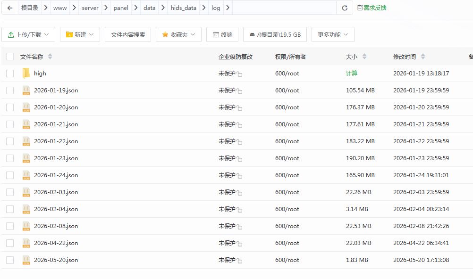Click lock icon for 2026-01-19.json
Screen dimensions: 473x279
point(239,90)
